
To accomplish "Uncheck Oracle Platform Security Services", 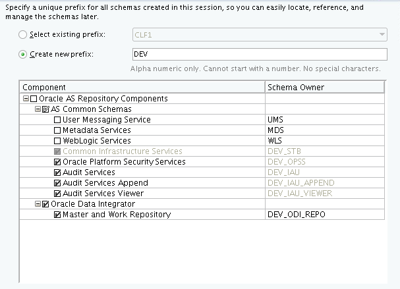I will pyautogui.click(x=57, y=162).
